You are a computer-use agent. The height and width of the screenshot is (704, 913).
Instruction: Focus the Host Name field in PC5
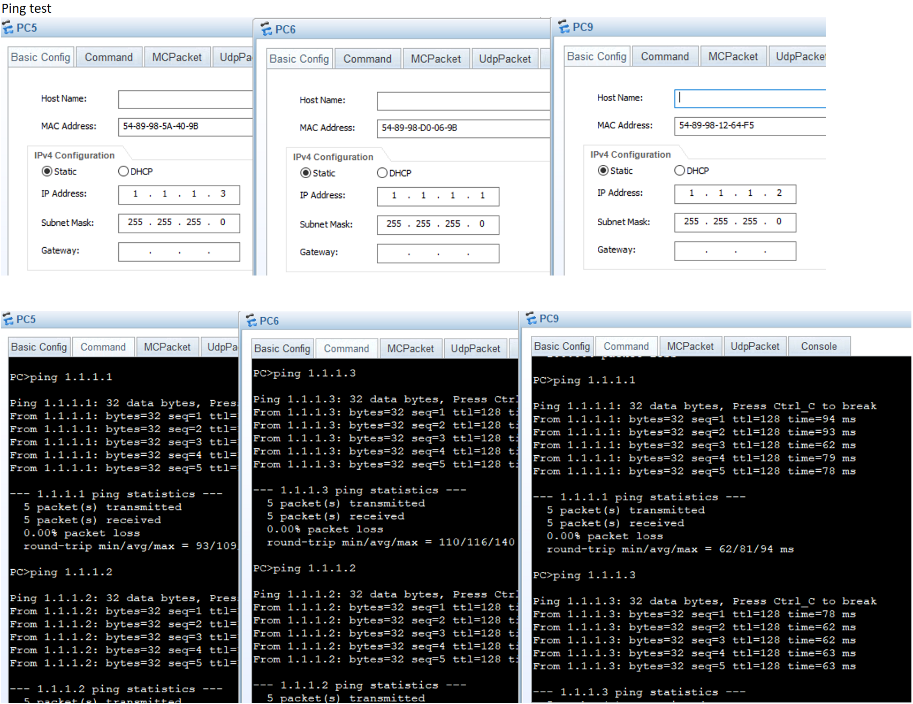[x=185, y=99]
